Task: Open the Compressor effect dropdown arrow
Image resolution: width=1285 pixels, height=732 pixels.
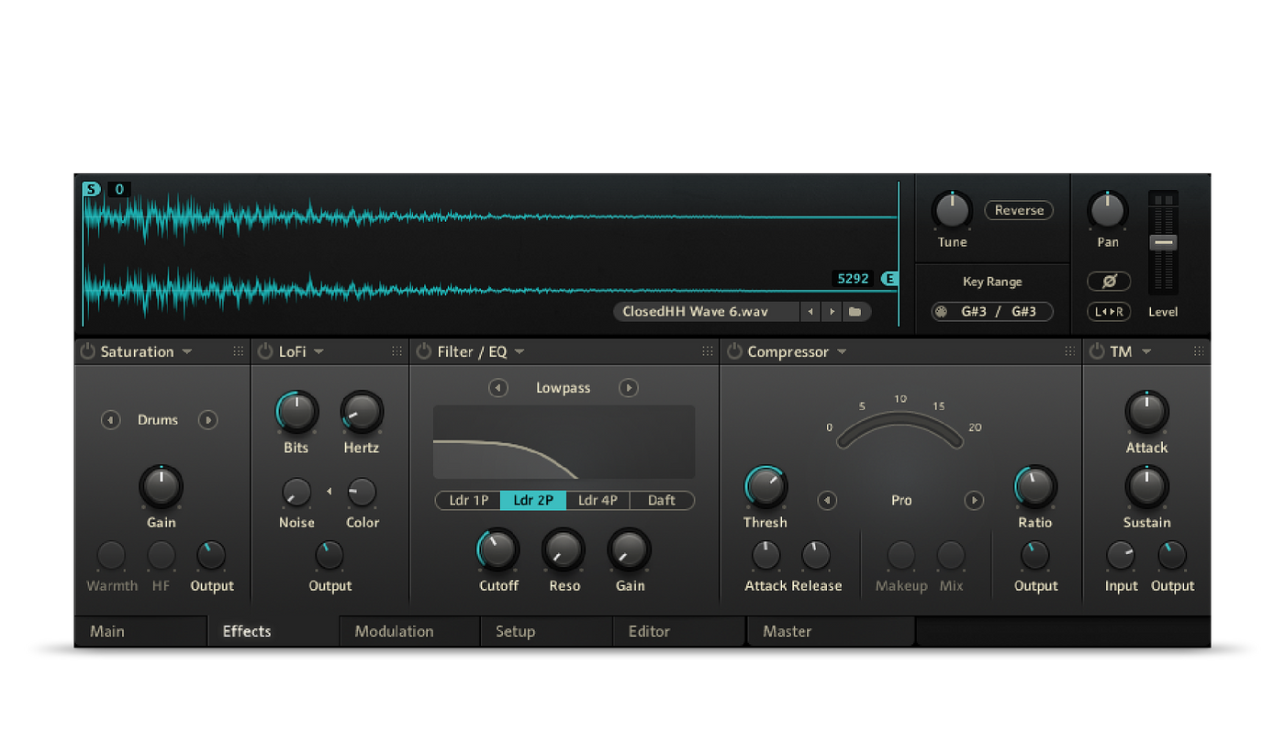Action: coord(841,352)
